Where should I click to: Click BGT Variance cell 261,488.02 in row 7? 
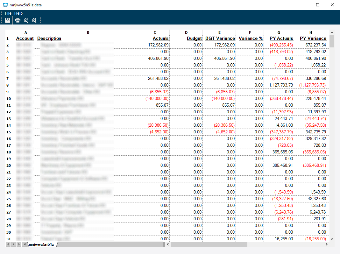[x=219, y=78]
